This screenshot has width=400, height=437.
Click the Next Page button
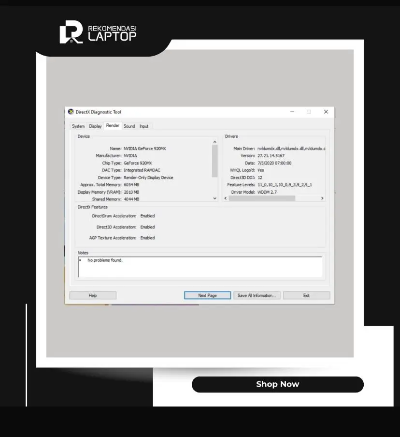[x=207, y=295]
